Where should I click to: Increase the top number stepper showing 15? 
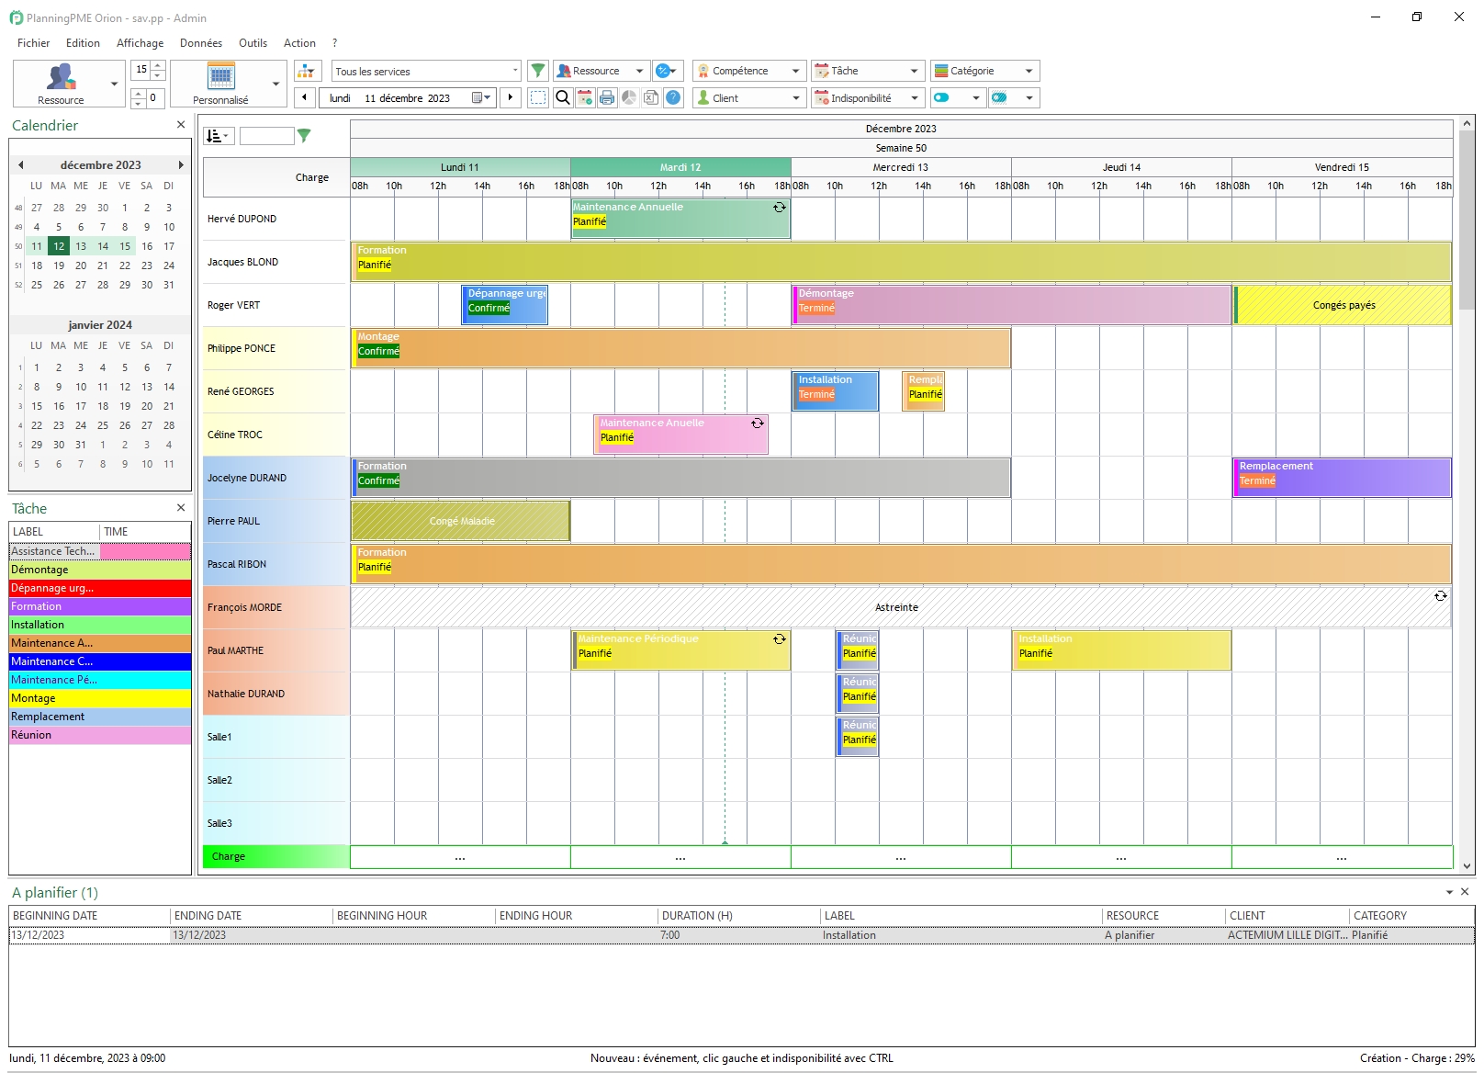click(158, 65)
